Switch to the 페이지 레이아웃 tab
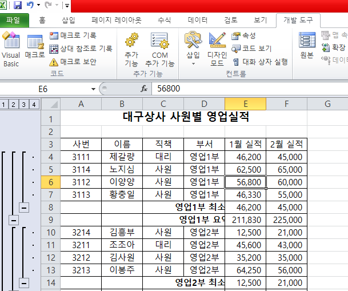This screenshot has width=348, height=291. [x=117, y=21]
